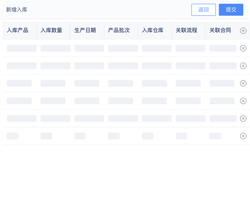Click the 关联流程 column header
Image resolution: width=250 pixels, height=216 pixels.
(x=189, y=31)
